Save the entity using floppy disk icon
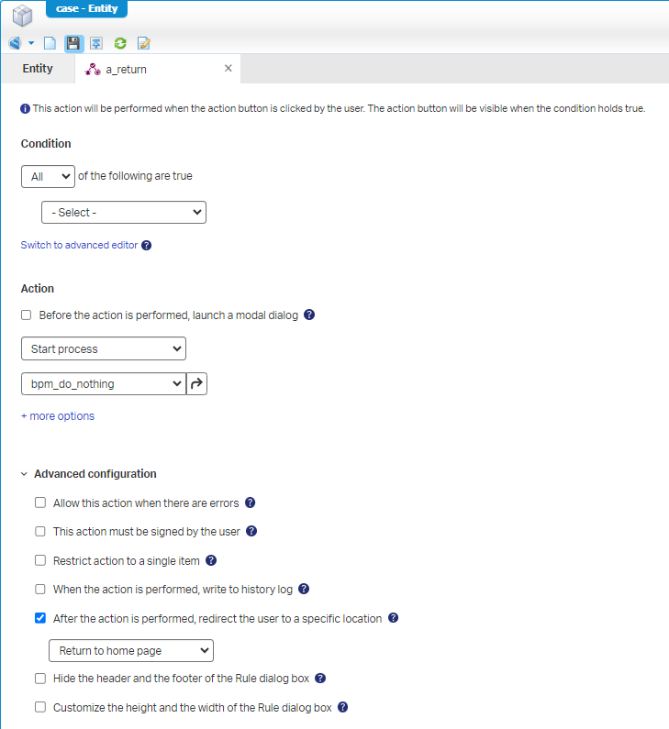The height and width of the screenshot is (729, 669). 73,43
